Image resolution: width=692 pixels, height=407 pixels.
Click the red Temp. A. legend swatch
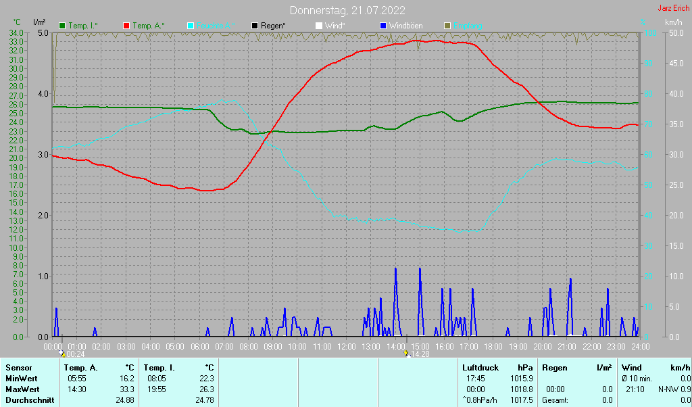pos(126,26)
